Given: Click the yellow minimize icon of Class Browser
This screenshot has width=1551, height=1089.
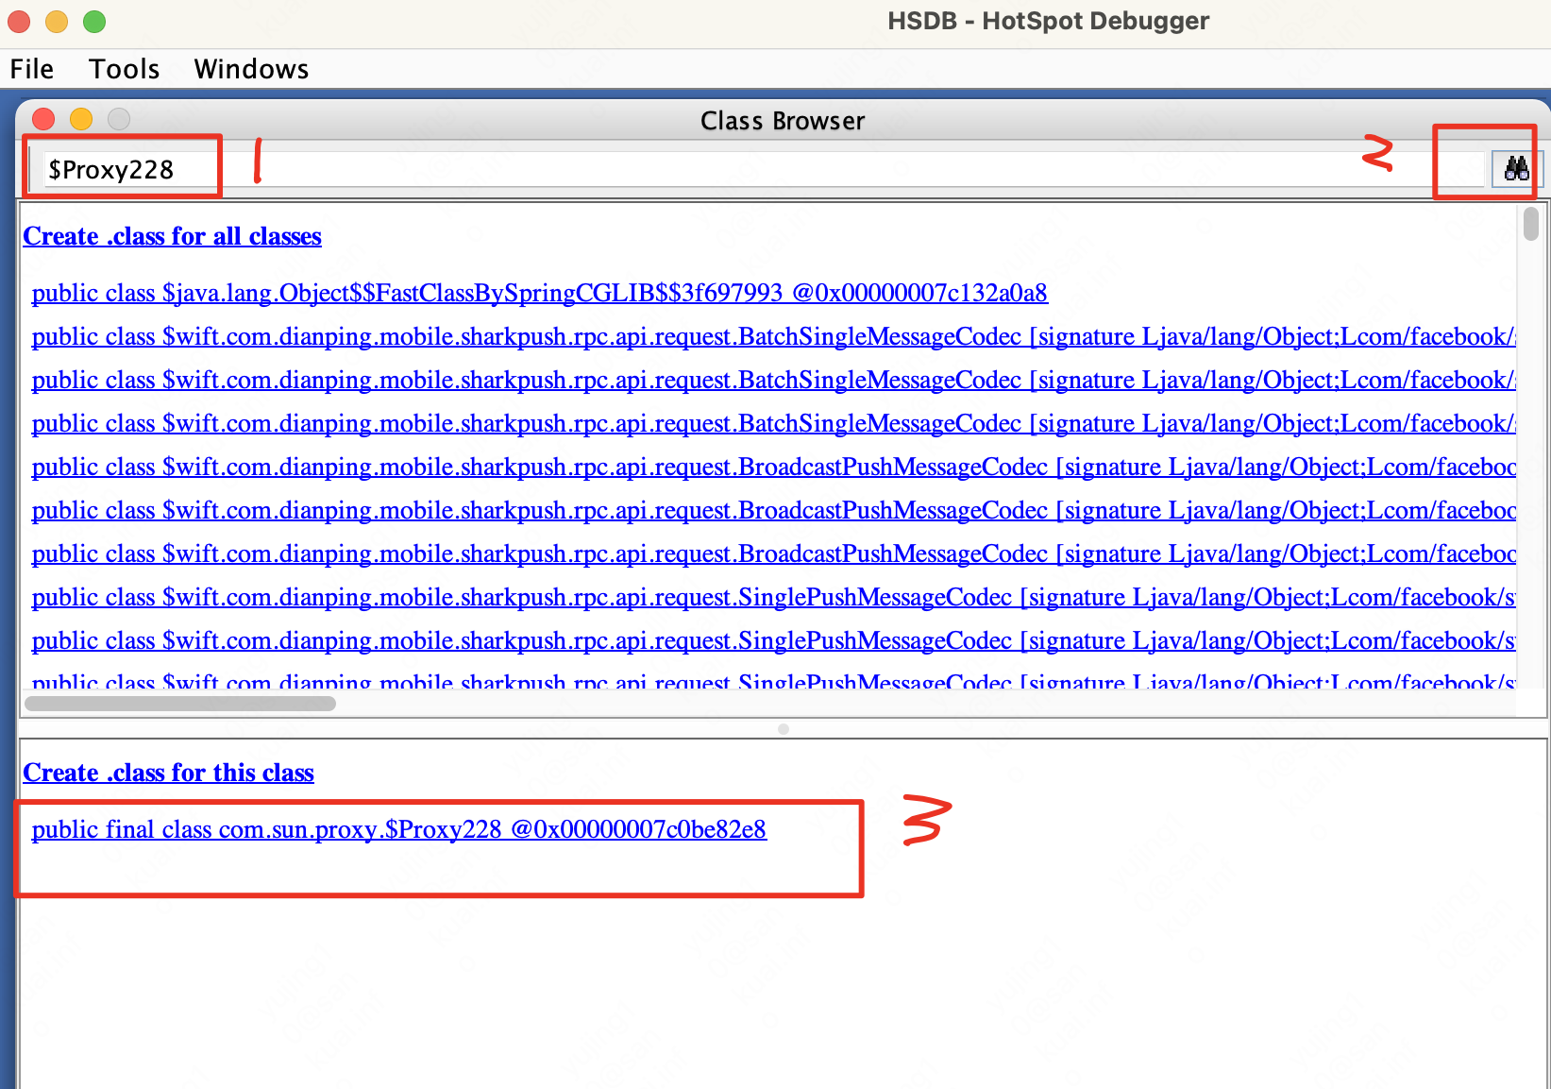Looking at the screenshot, I should click(81, 119).
